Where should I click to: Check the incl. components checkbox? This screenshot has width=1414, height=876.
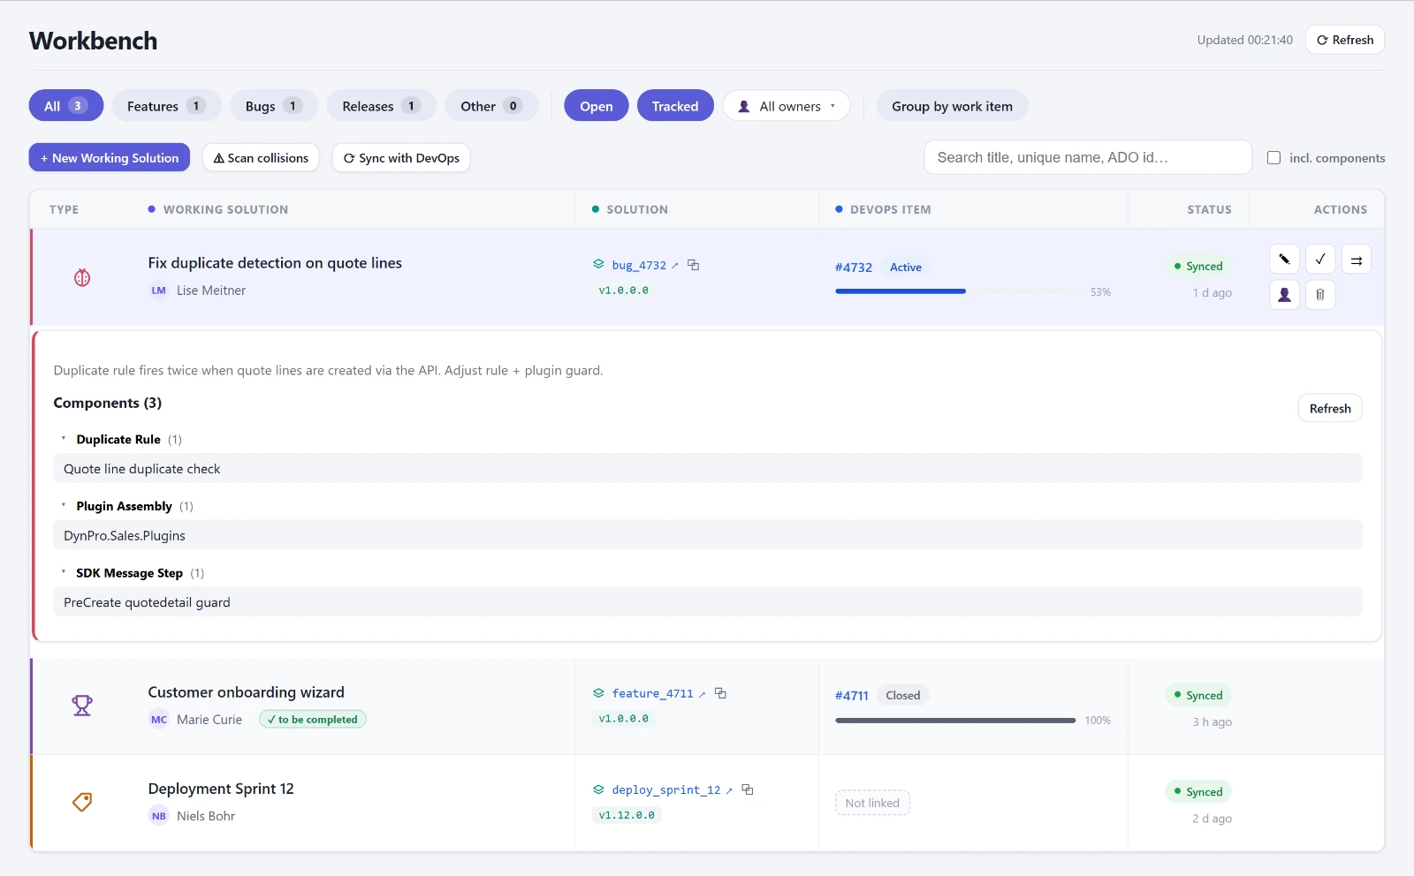point(1273,158)
